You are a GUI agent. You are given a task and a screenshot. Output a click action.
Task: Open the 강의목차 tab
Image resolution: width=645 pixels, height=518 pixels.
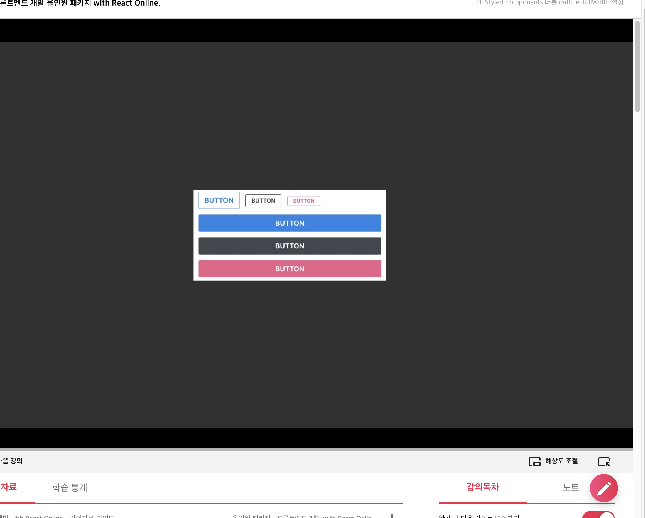click(482, 487)
